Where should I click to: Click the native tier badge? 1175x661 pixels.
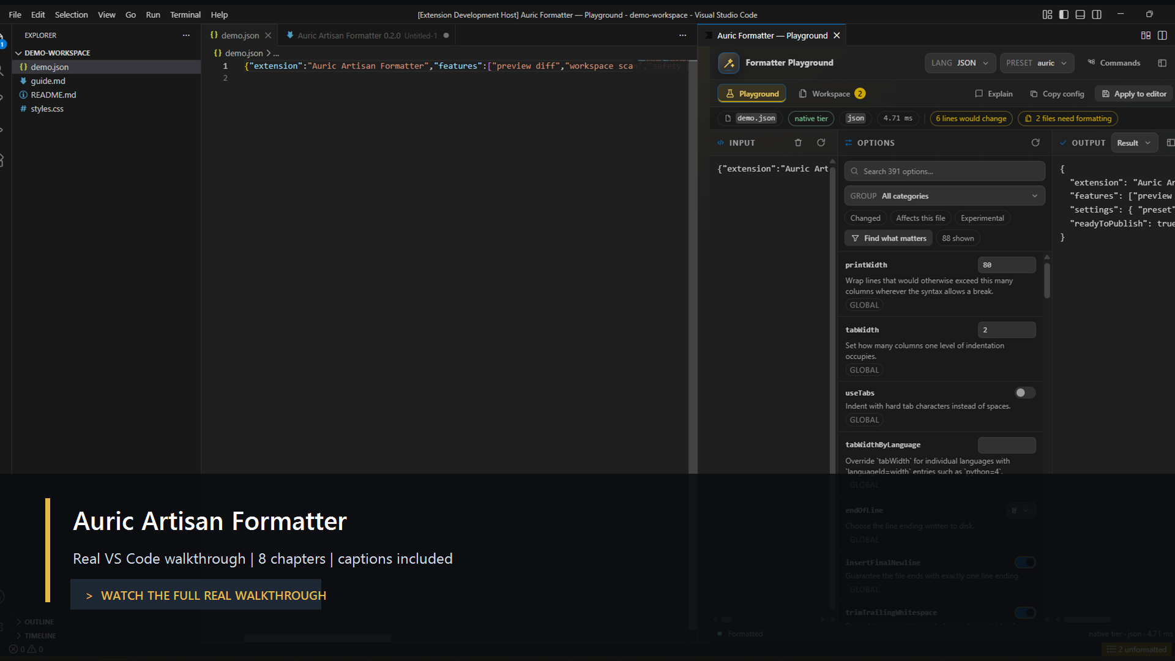click(x=811, y=118)
